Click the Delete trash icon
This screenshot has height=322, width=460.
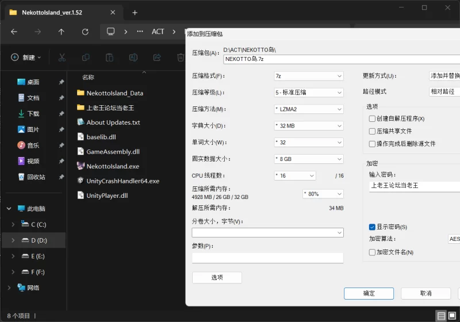coord(181,57)
